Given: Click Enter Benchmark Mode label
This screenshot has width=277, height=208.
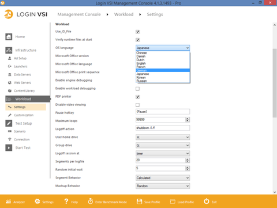Looking at the screenshot, I should (111, 202).
